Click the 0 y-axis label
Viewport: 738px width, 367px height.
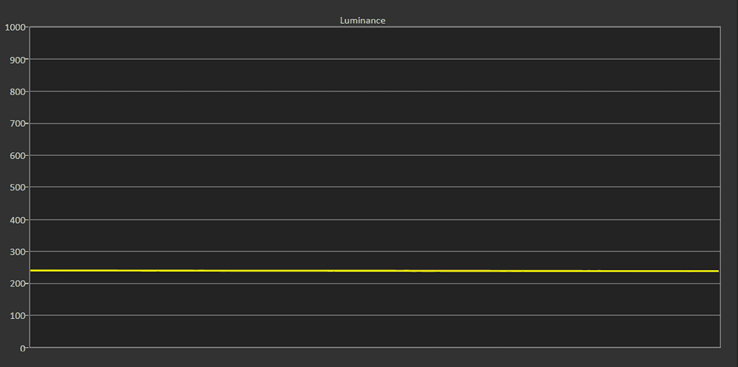point(23,348)
